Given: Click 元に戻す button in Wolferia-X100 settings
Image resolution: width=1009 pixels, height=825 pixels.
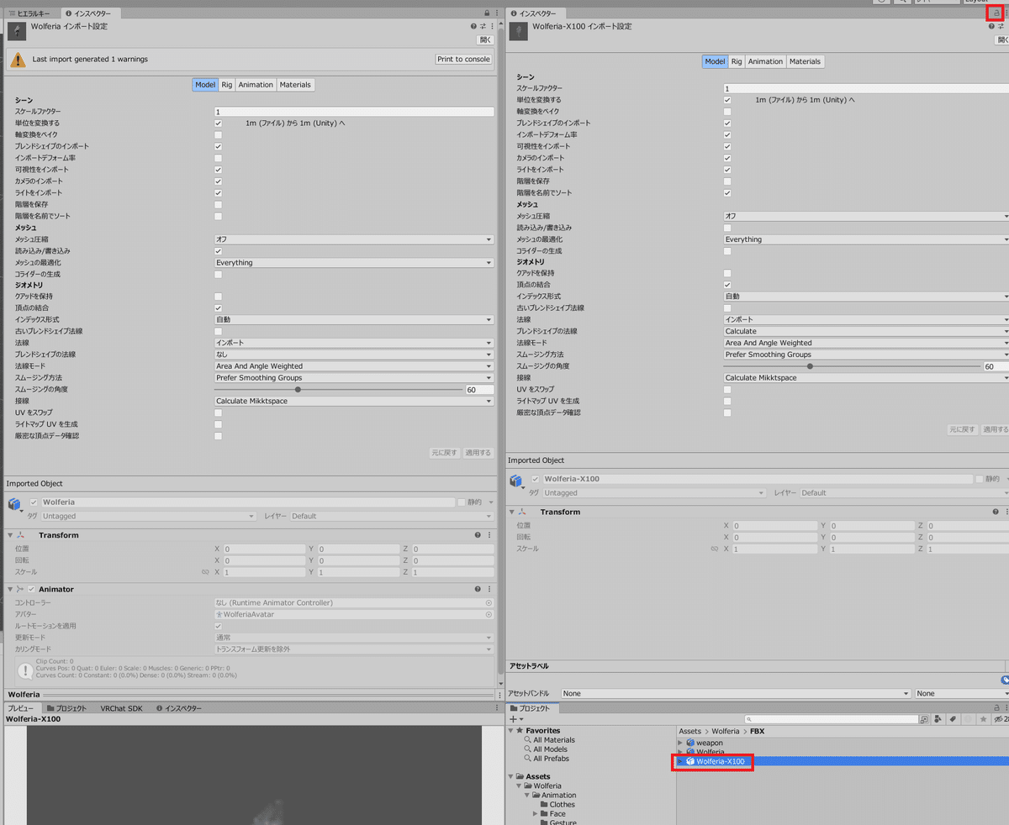Looking at the screenshot, I should (962, 429).
